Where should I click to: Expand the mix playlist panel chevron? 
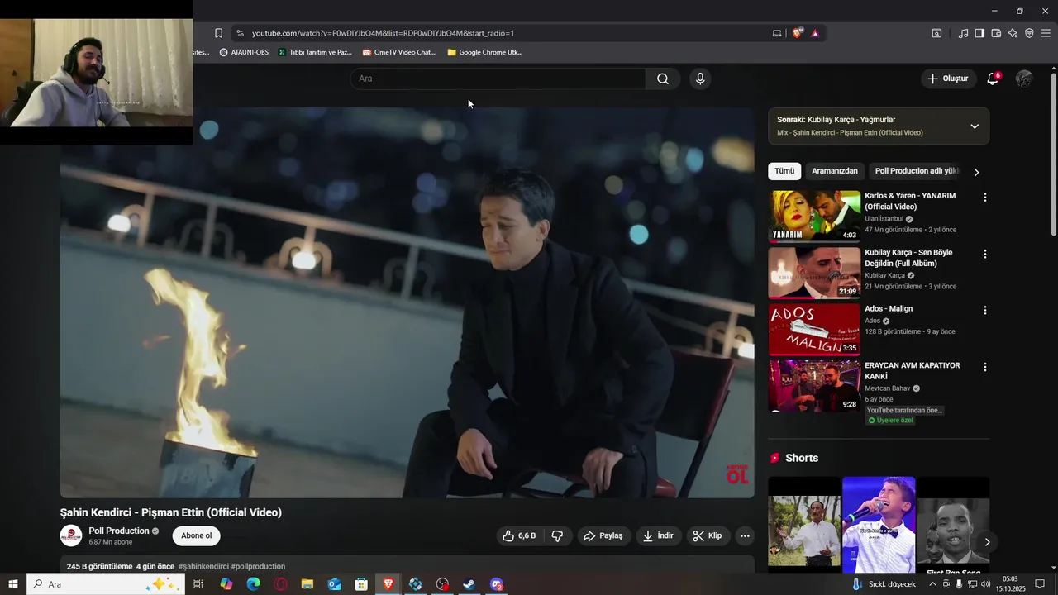tap(975, 126)
